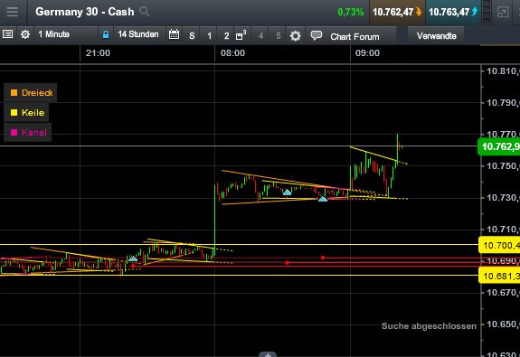Open the Chart Forum tab
The width and height of the screenshot is (520, 357).
click(x=355, y=36)
